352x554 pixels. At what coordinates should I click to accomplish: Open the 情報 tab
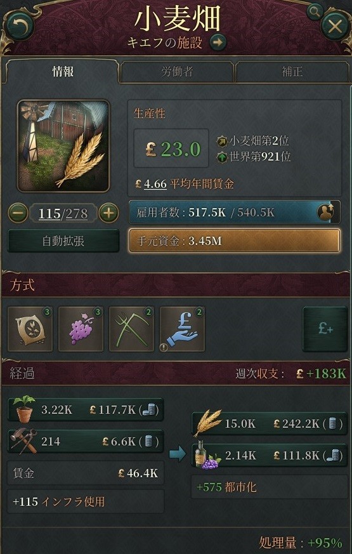click(63, 72)
